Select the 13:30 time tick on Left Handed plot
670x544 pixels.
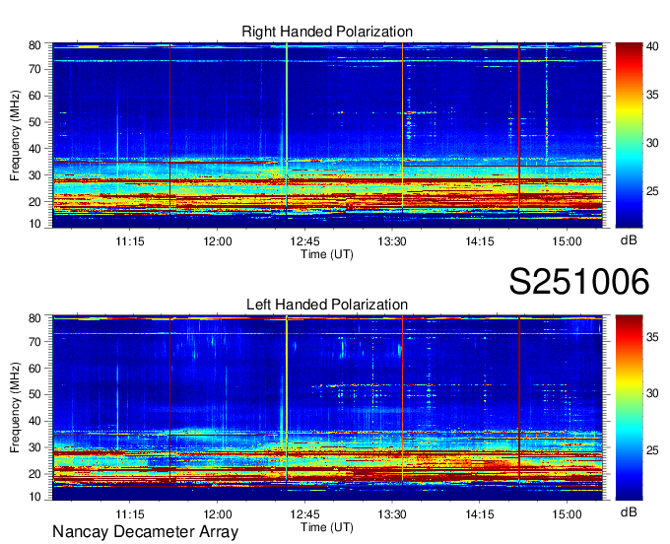pos(392,513)
